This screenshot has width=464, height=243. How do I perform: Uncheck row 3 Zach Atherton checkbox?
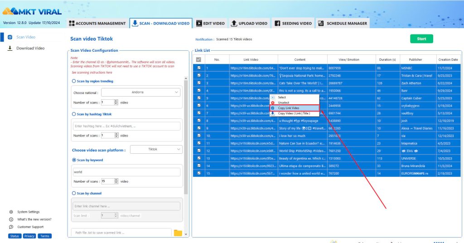tap(199, 83)
